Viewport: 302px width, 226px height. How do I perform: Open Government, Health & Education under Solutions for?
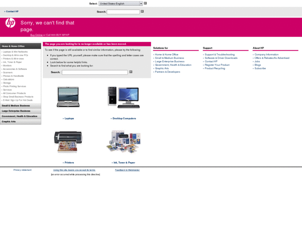pyautogui.click(x=173, y=65)
